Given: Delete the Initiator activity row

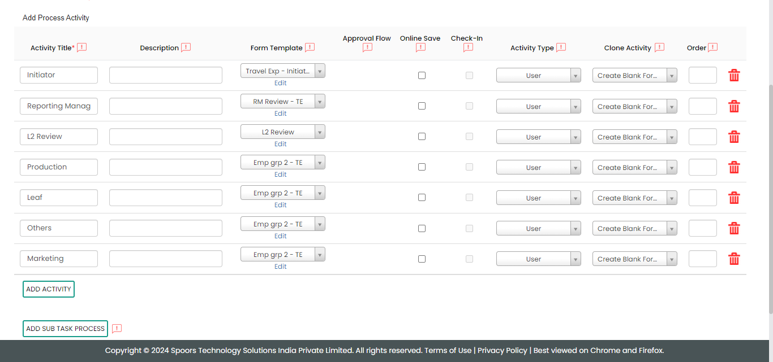Looking at the screenshot, I should (734, 76).
